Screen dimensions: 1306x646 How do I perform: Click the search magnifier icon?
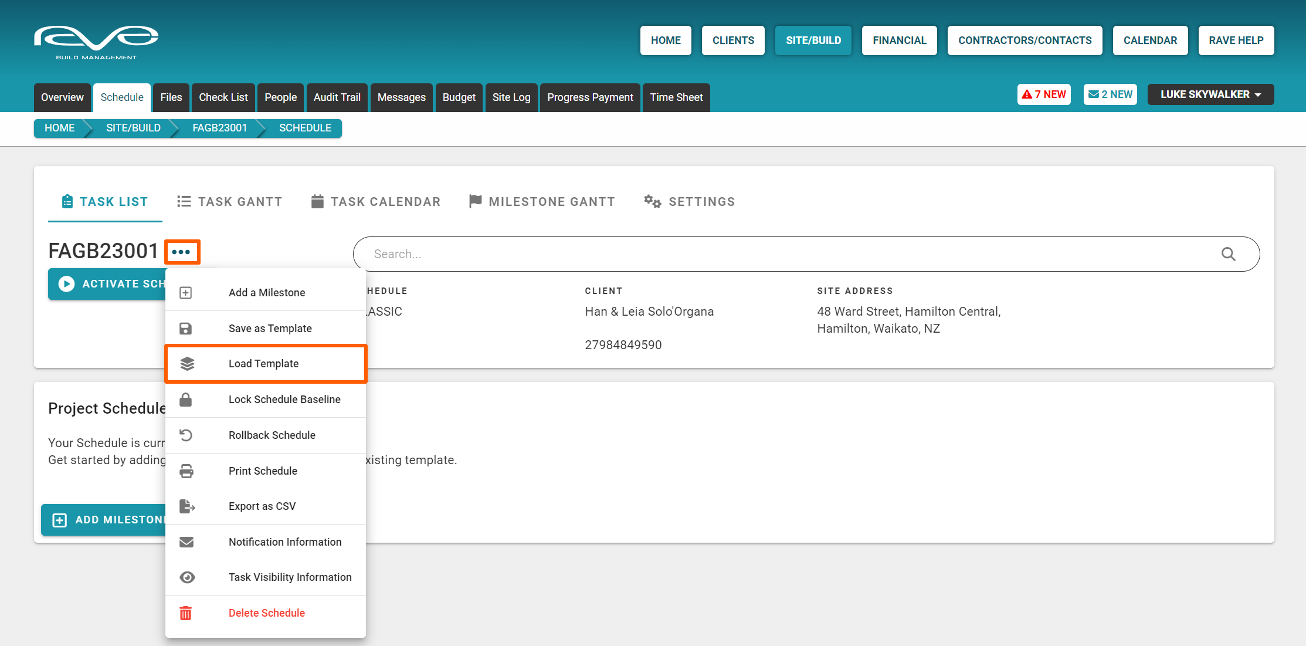click(x=1228, y=254)
